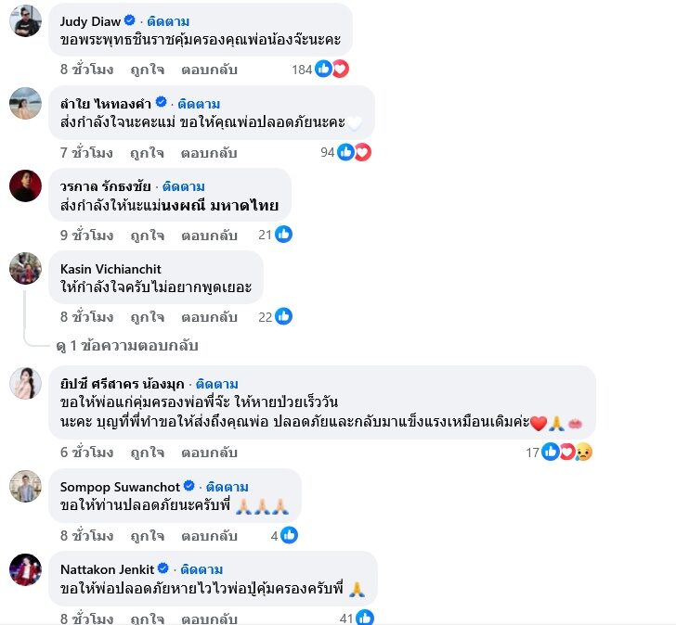Like วรกาล รักธงชัย's comment with ถูกใจ
The image size is (676, 625).
tap(147, 236)
